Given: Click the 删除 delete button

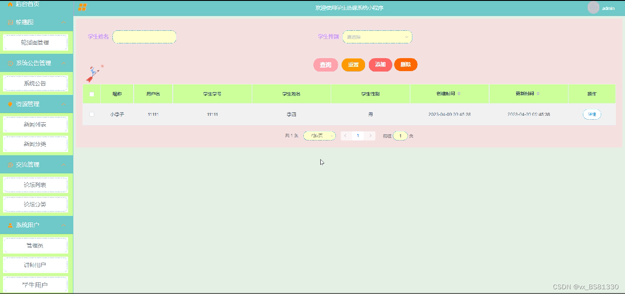Looking at the screenshot, I should [x=406, y=65].
